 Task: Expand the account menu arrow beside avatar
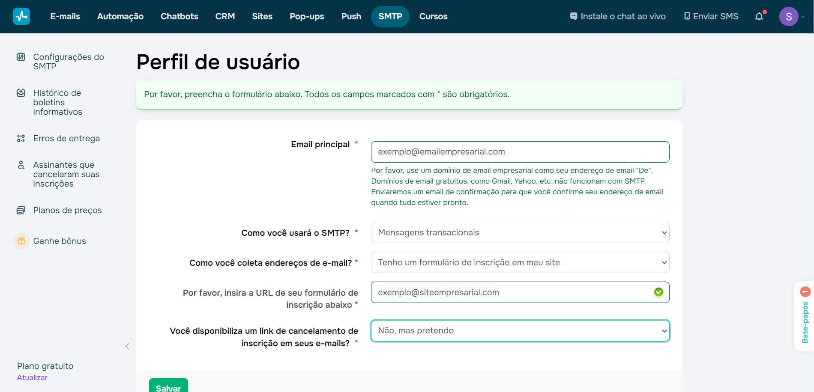[x=803, y=17]
